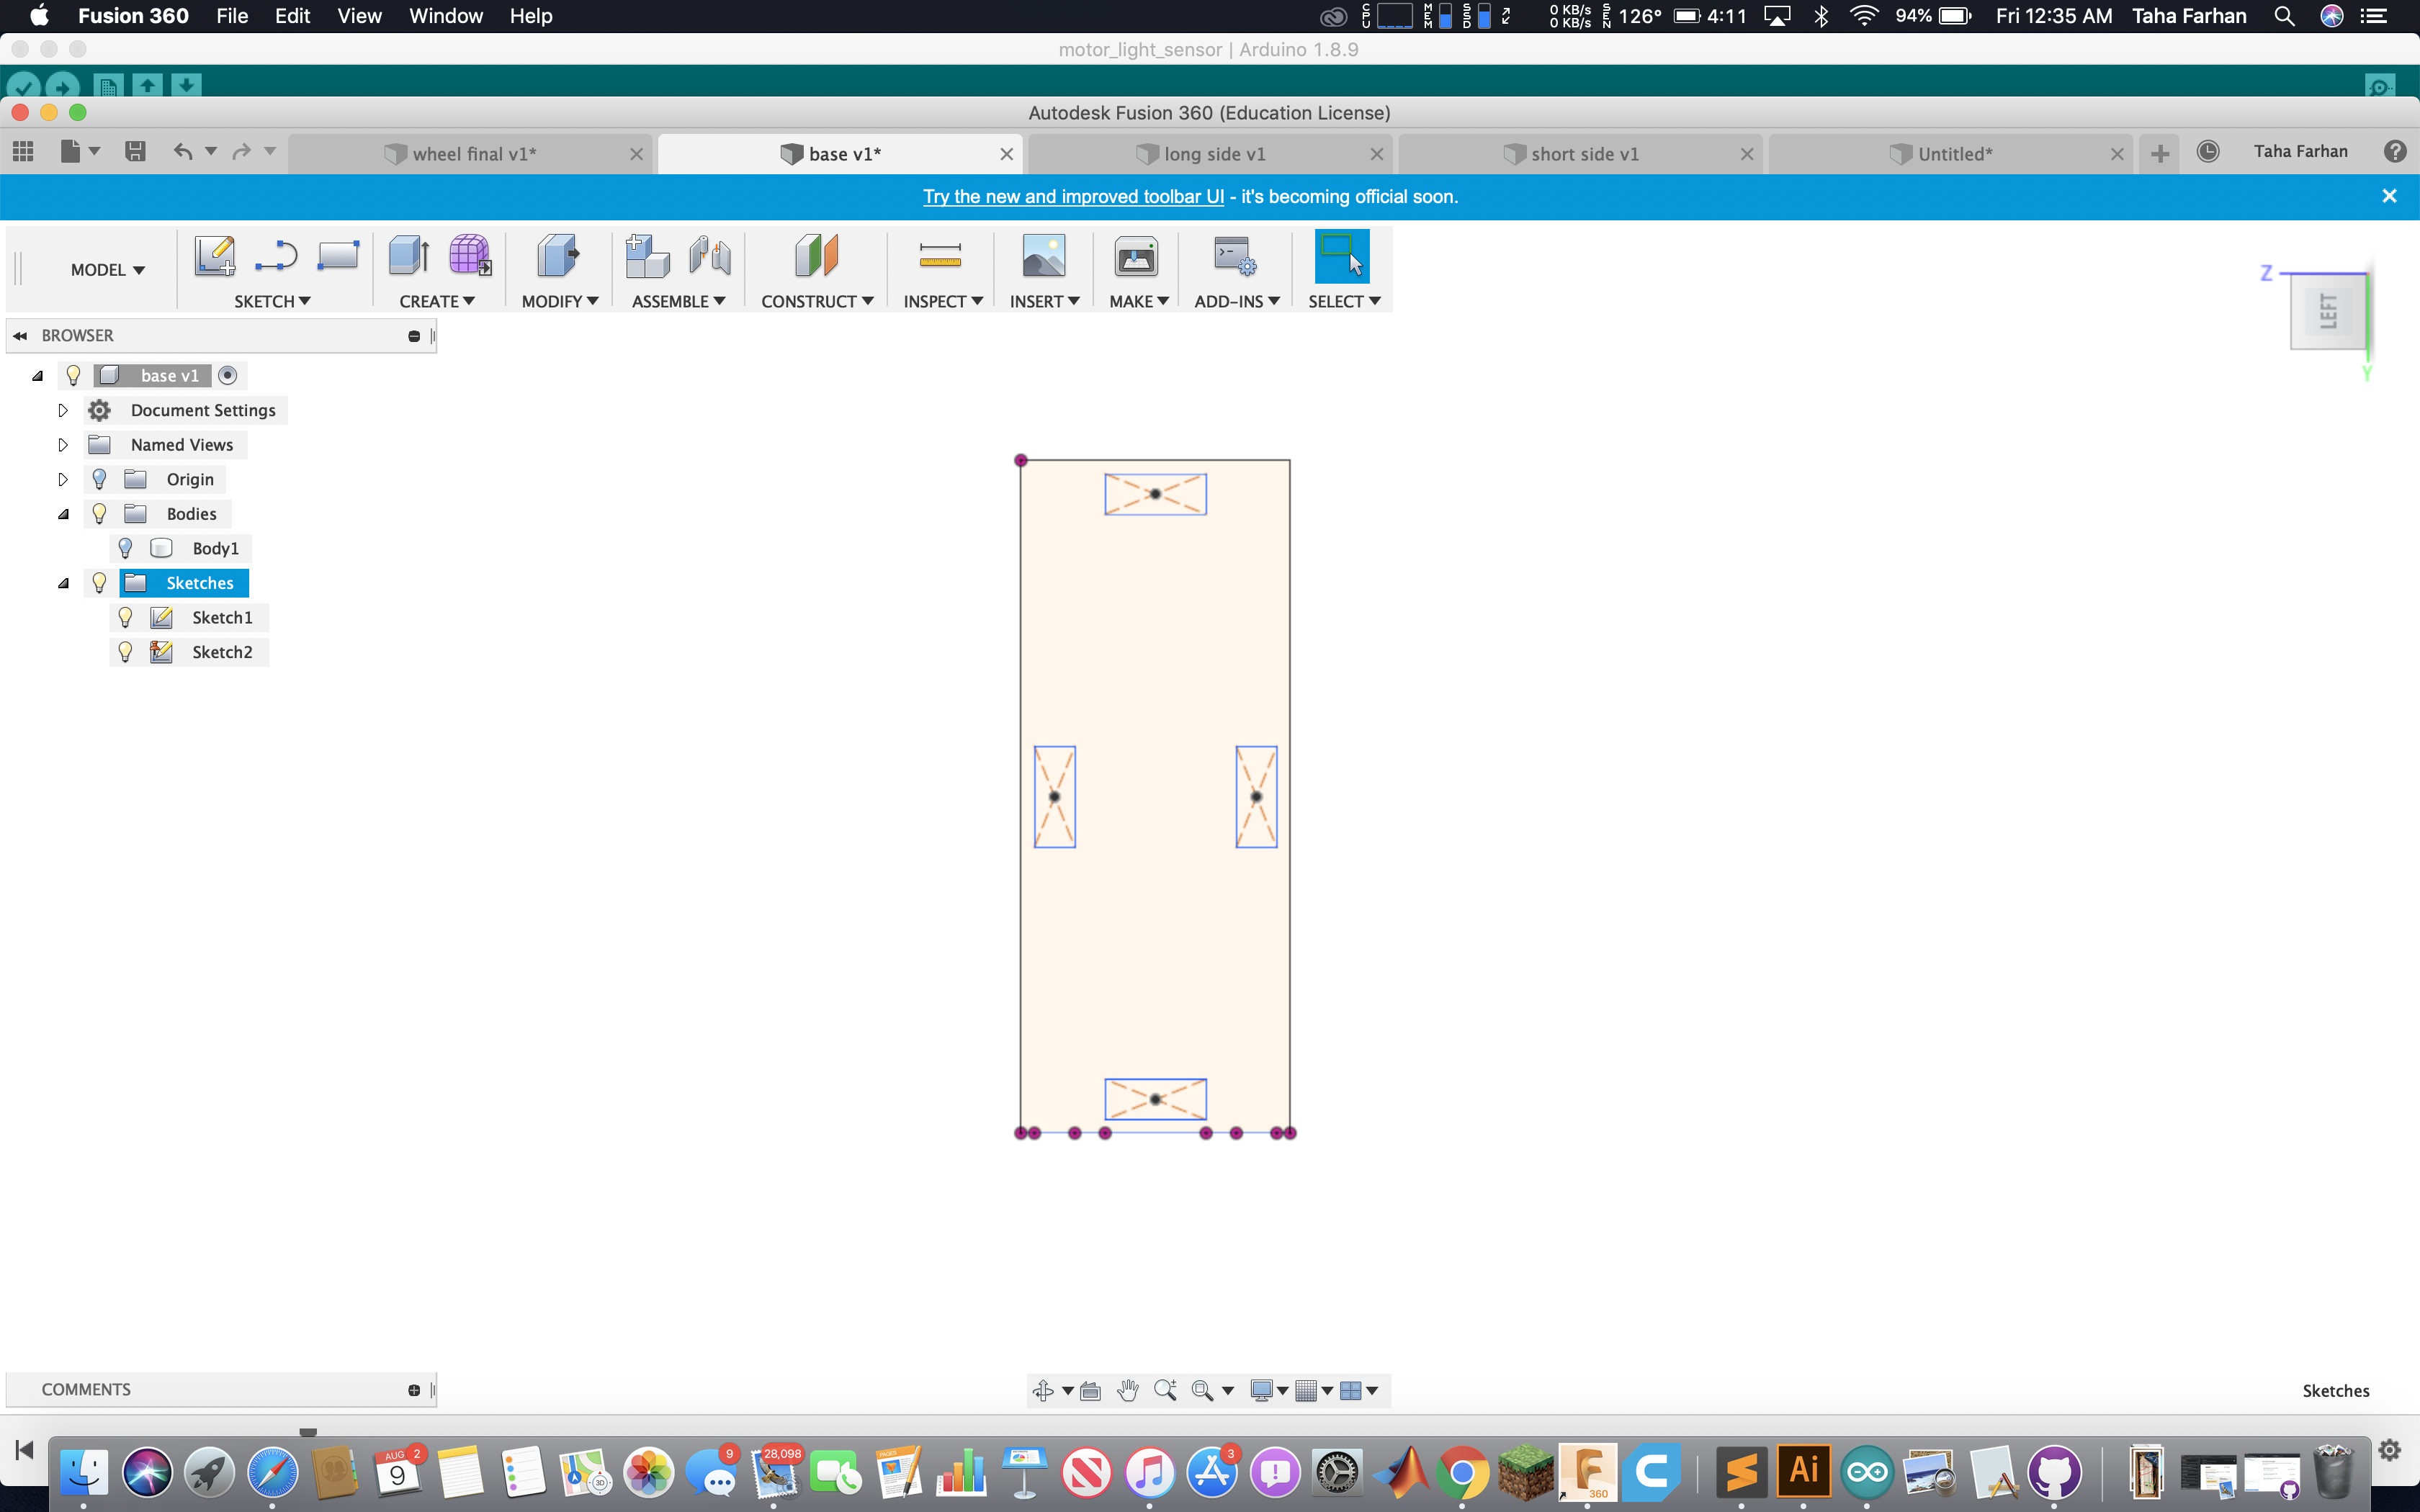Image resolution: width=2420 pixels, height=1512 pixels.
Task: Expand the Named Views node
Action: [x=63, y=445]
